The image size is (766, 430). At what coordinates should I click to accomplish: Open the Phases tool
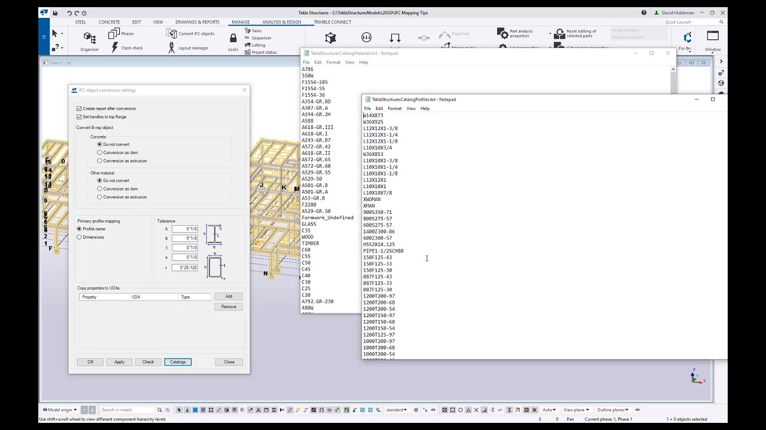pos(120,34)
